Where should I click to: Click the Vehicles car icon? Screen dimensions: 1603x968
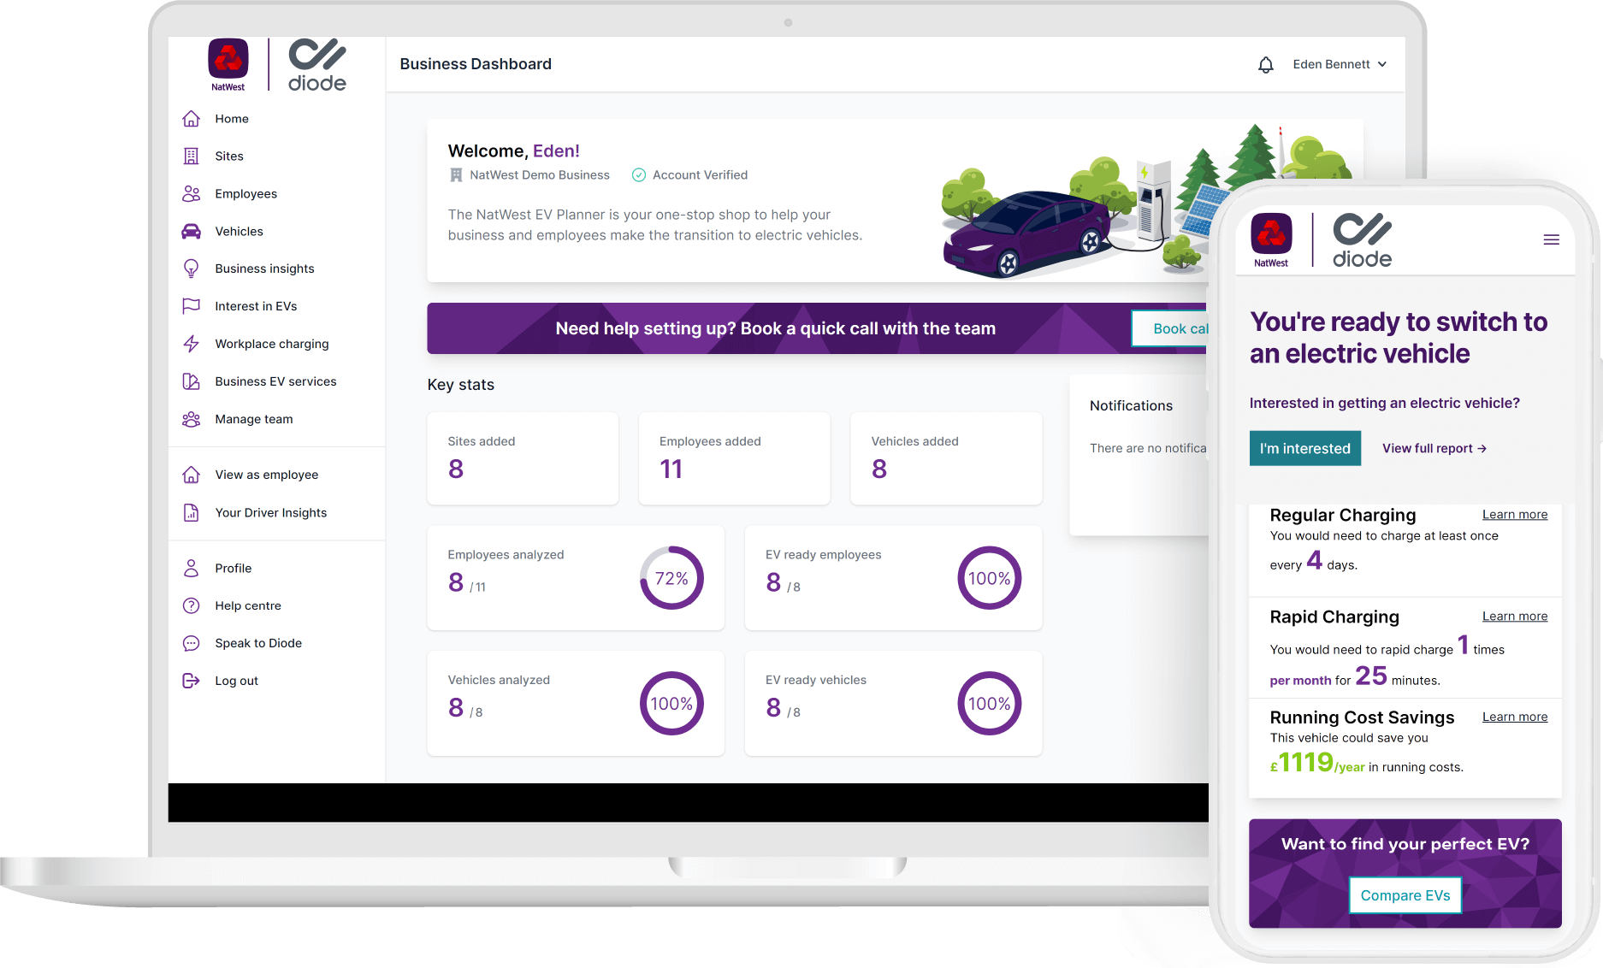(x=192, y=232)
